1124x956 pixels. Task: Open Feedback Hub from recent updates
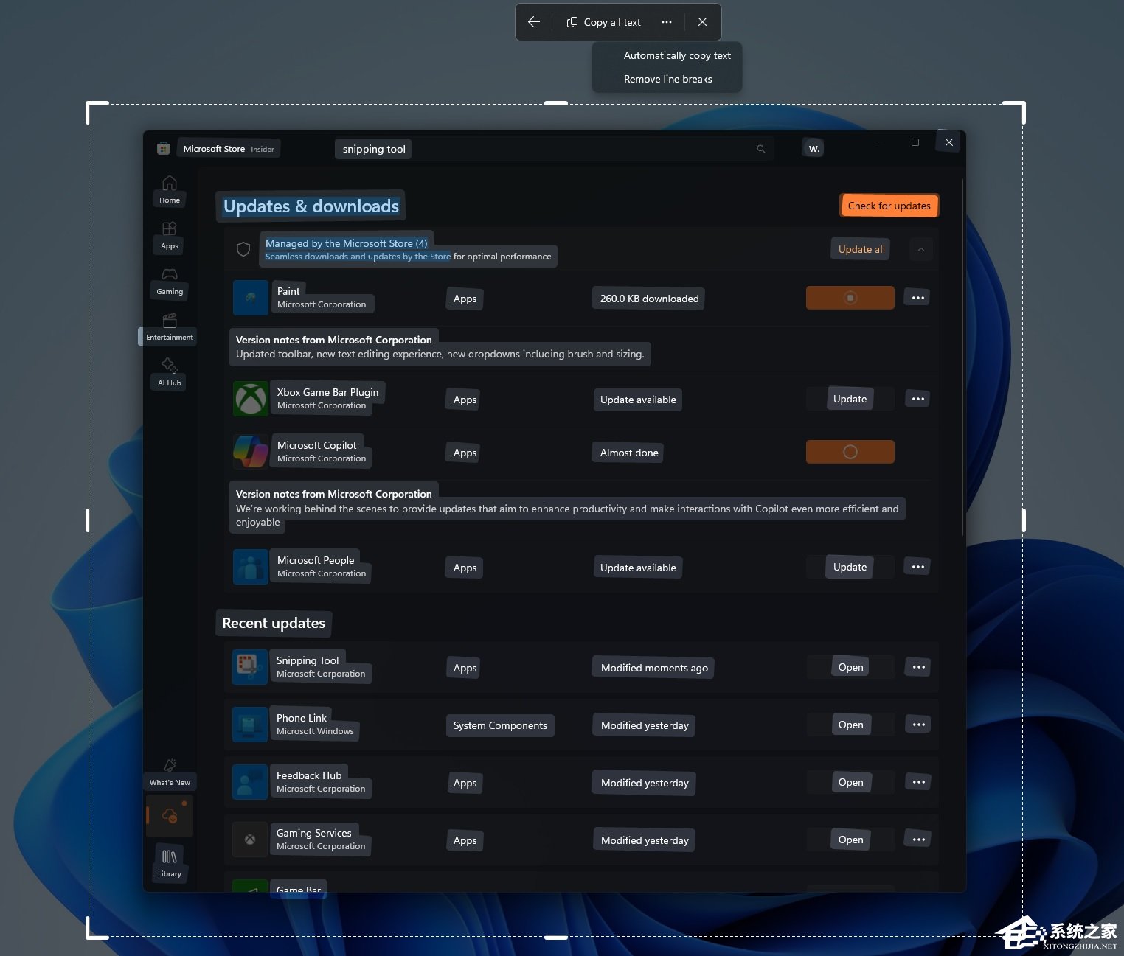click(851, 782)
